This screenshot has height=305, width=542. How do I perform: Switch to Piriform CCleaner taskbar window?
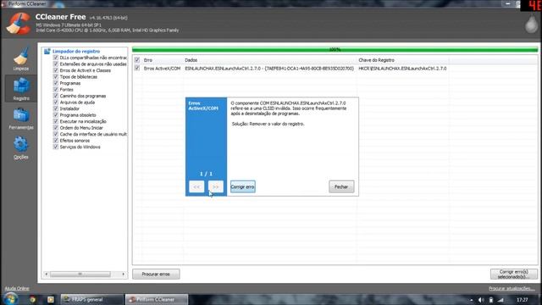click(157, 299)
